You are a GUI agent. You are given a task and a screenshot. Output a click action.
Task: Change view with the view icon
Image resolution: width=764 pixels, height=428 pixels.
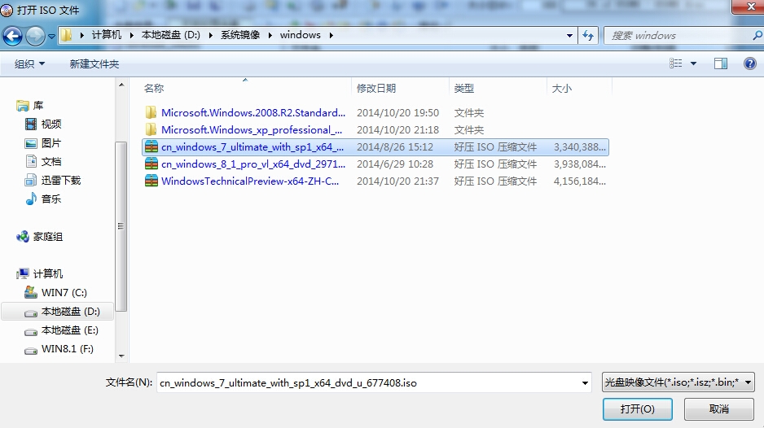675,63
